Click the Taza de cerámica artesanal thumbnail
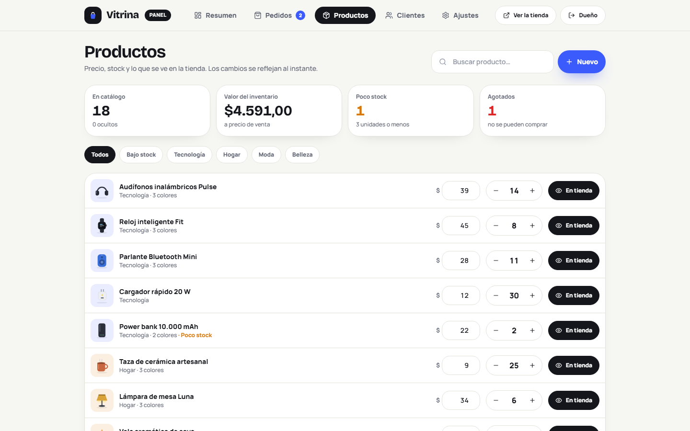The image size is (690, 431). coord(102,365)
